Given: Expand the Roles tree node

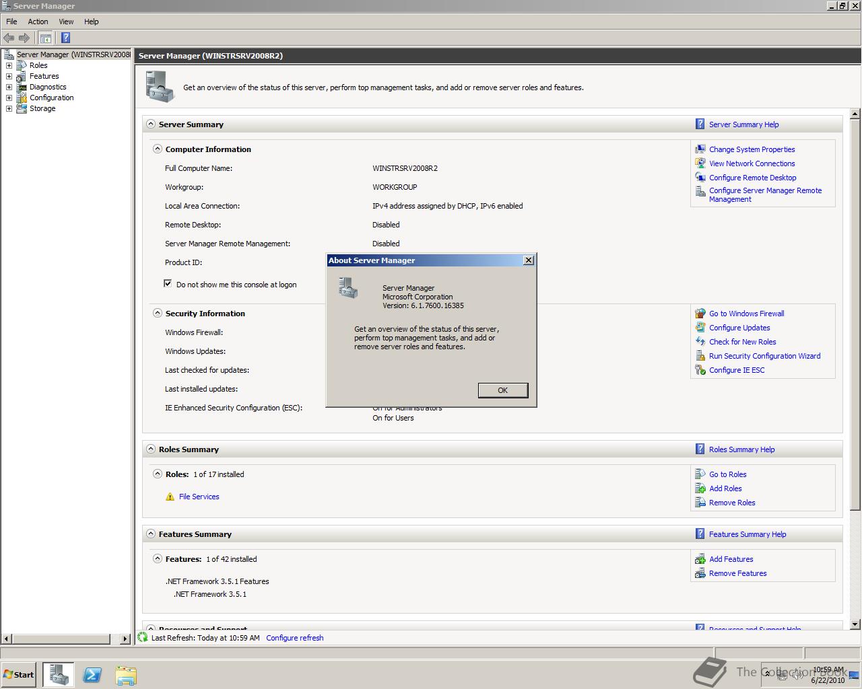Looking at the screenshot, I should (9, 65).
